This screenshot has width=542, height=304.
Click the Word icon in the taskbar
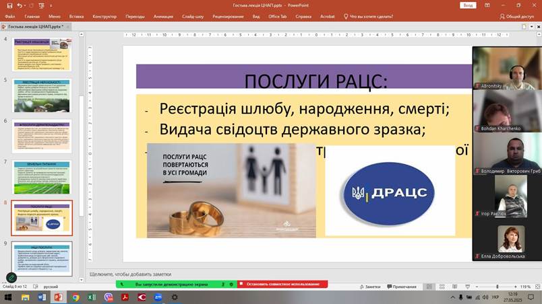[41, 297]
